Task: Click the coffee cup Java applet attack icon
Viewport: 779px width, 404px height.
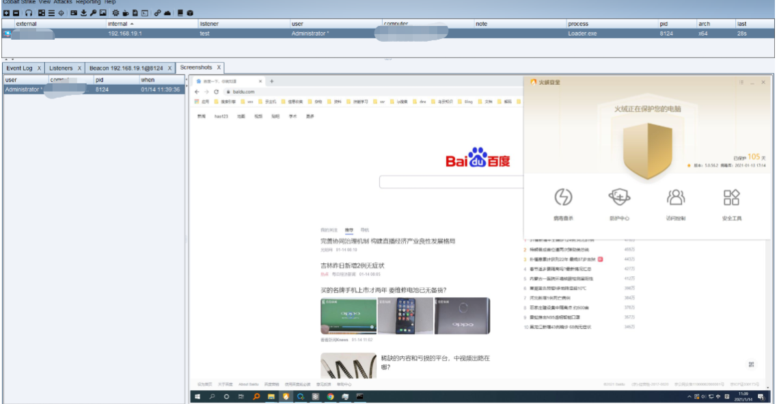Action: (x=125, y=13)
